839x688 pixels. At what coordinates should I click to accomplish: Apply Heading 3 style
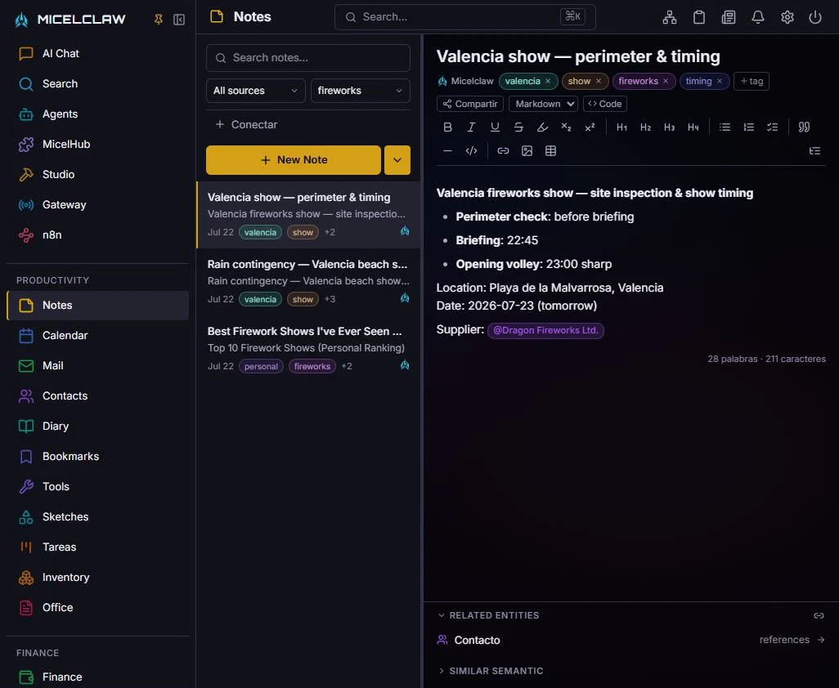tap(670, 127)
